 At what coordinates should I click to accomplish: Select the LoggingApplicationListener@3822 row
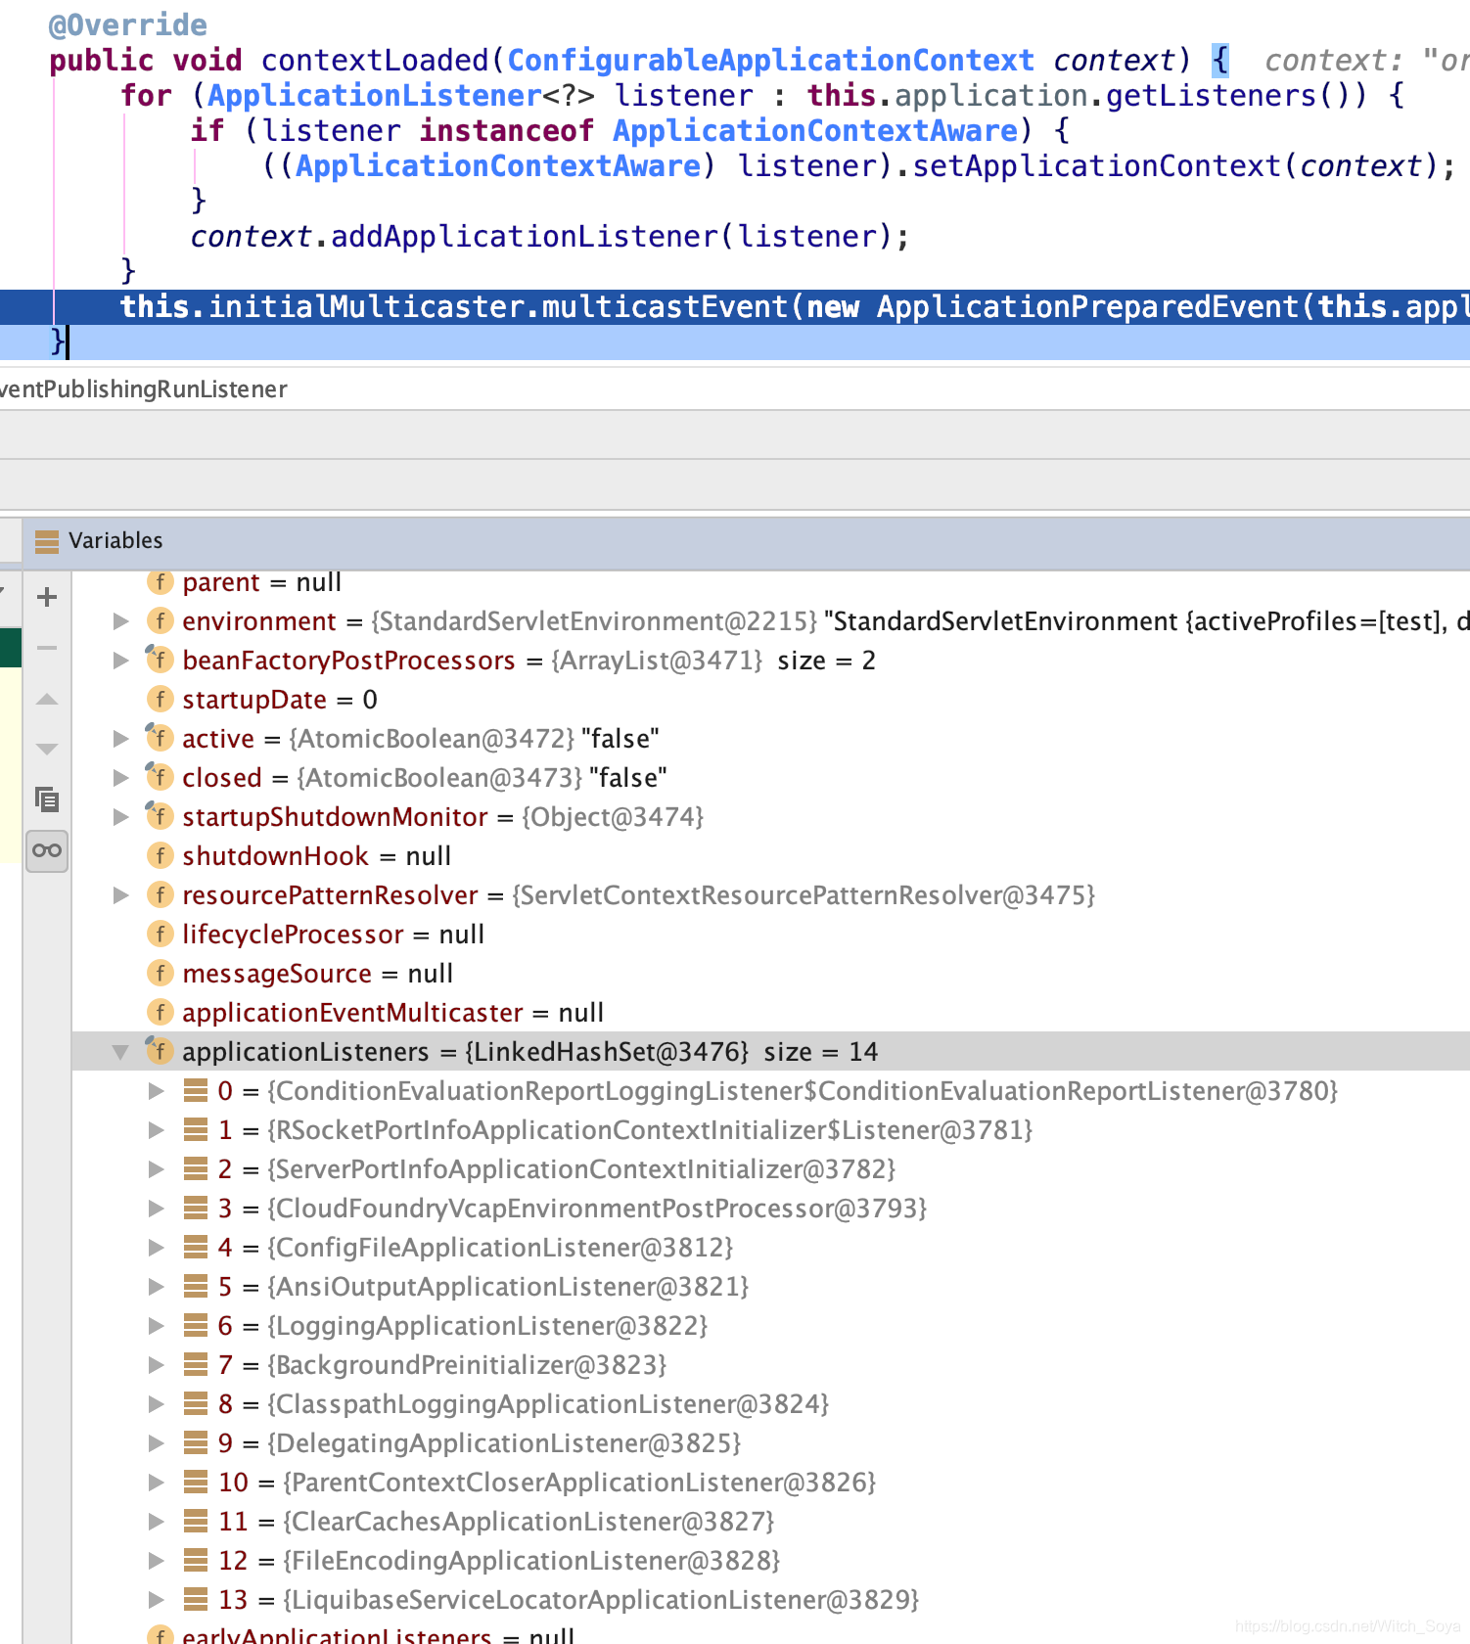coord(771,1326)
